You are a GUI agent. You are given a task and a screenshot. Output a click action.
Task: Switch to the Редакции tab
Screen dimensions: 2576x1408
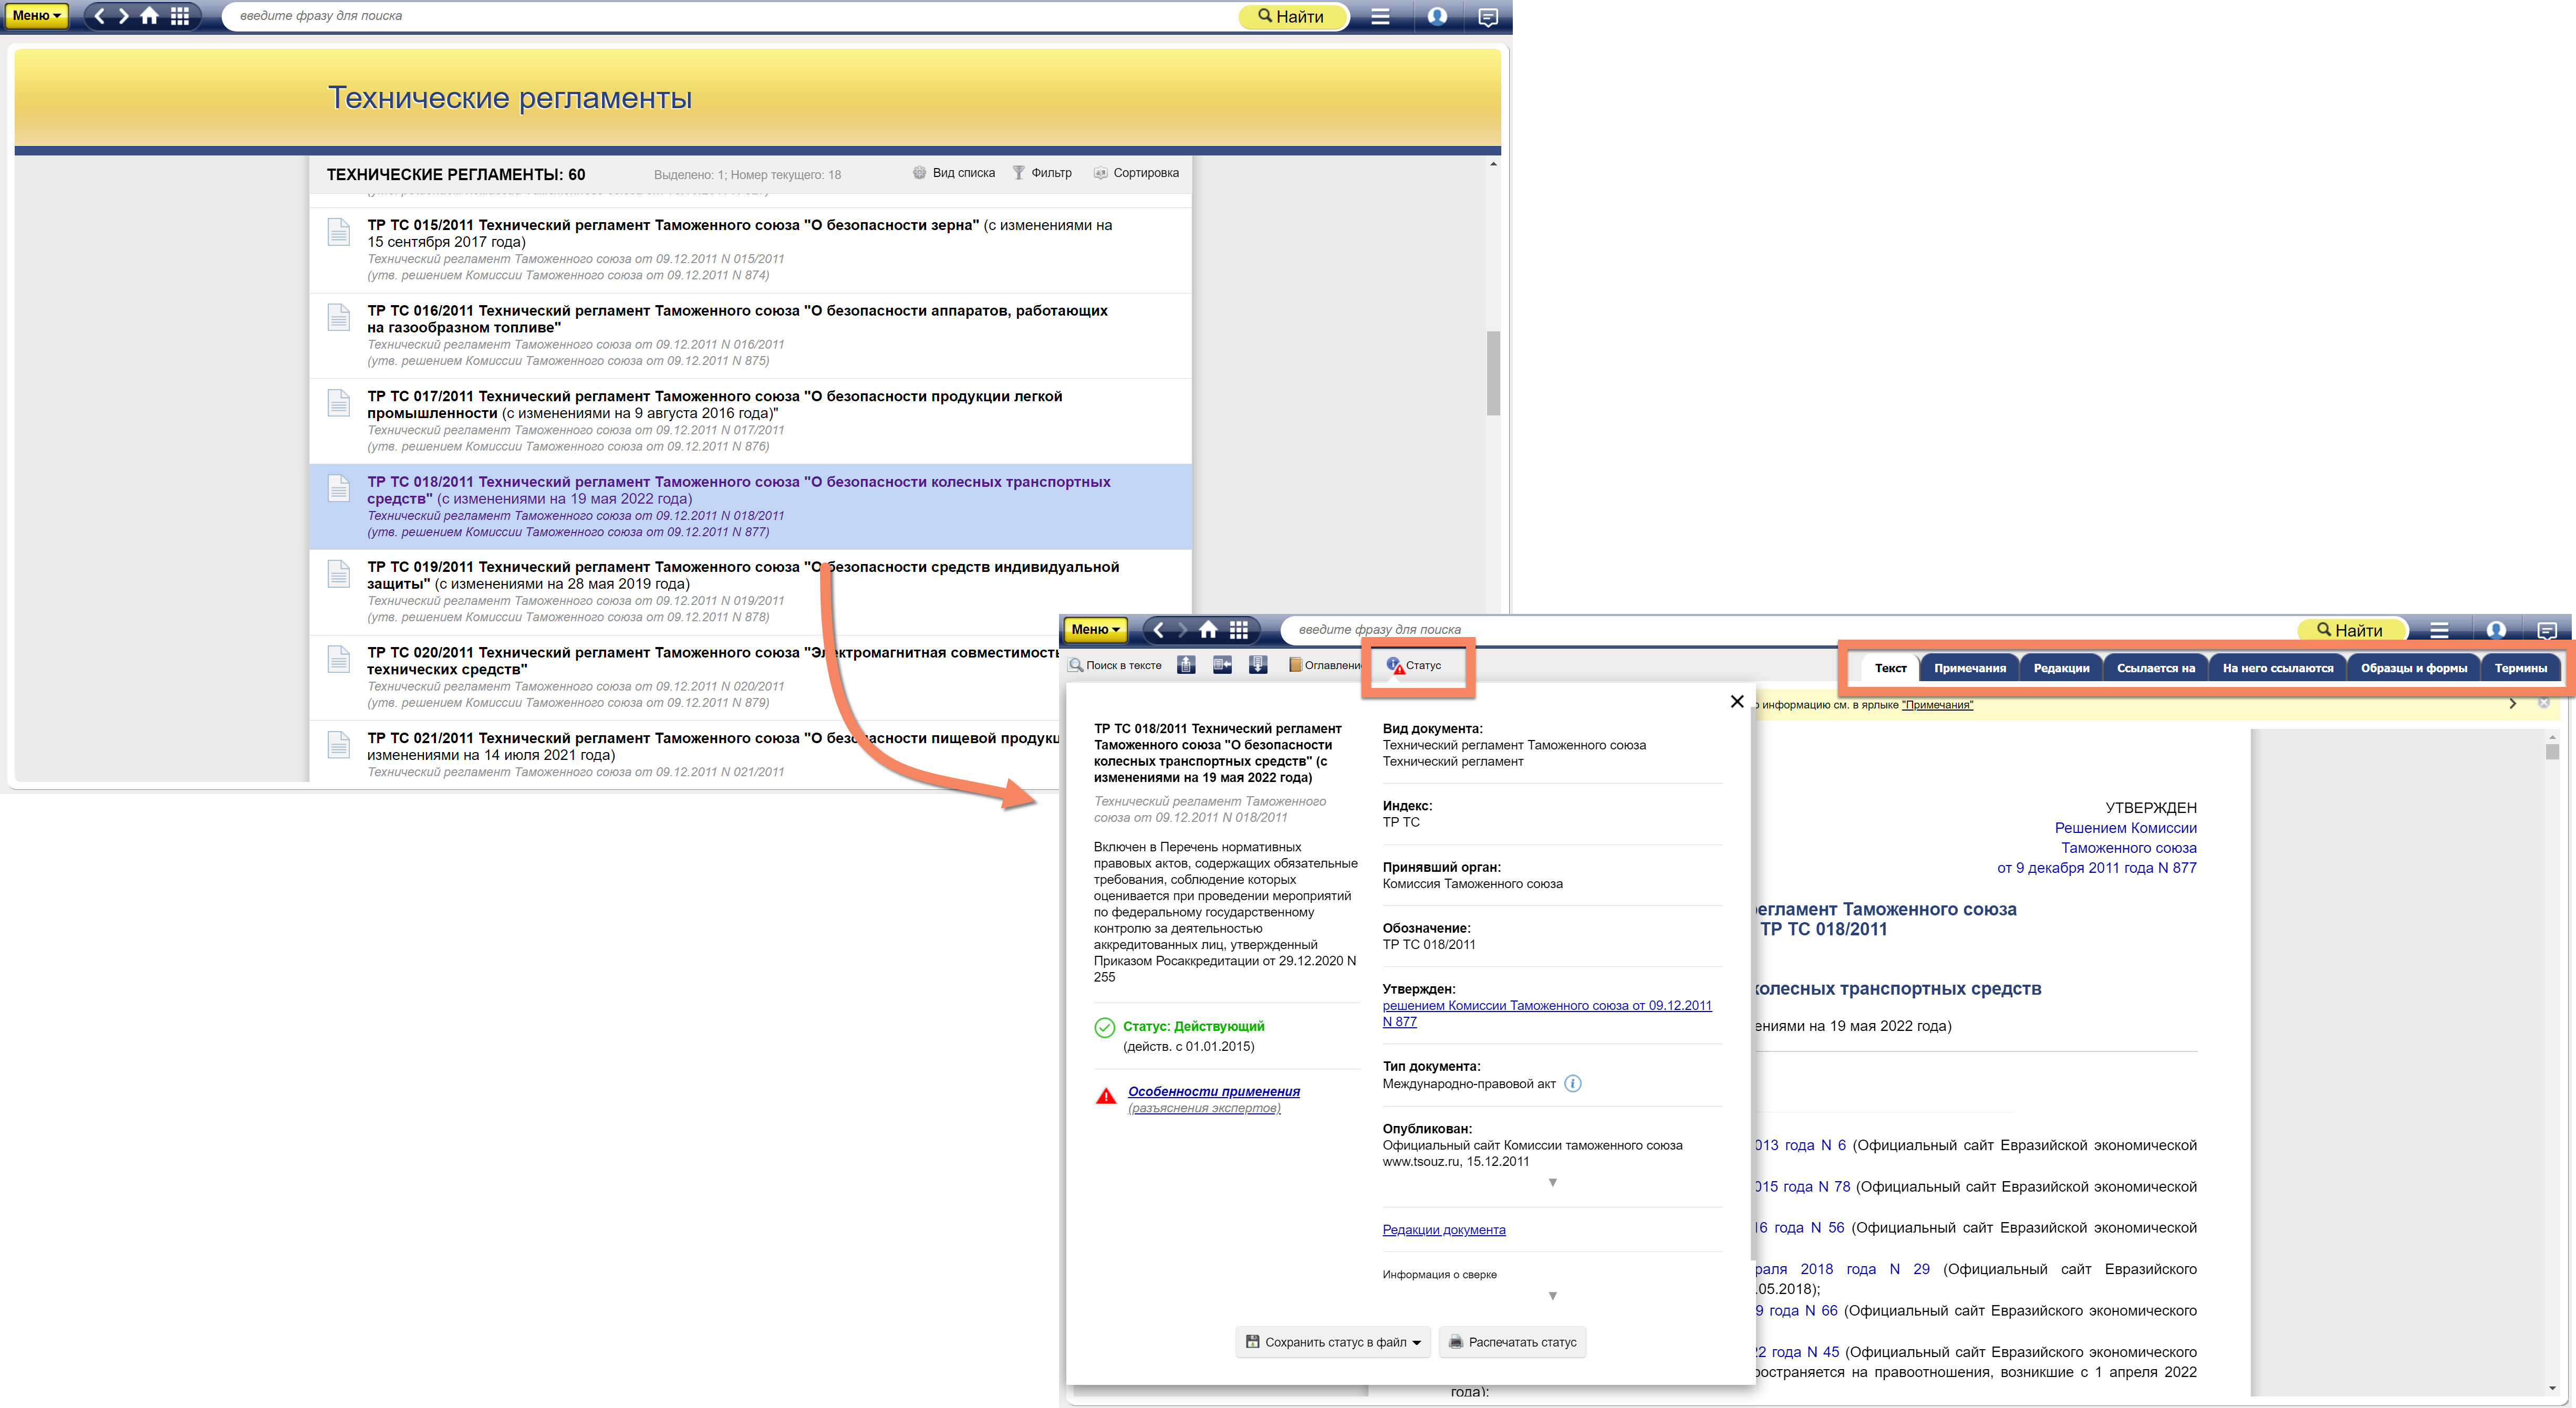[x=2061, y=668]
